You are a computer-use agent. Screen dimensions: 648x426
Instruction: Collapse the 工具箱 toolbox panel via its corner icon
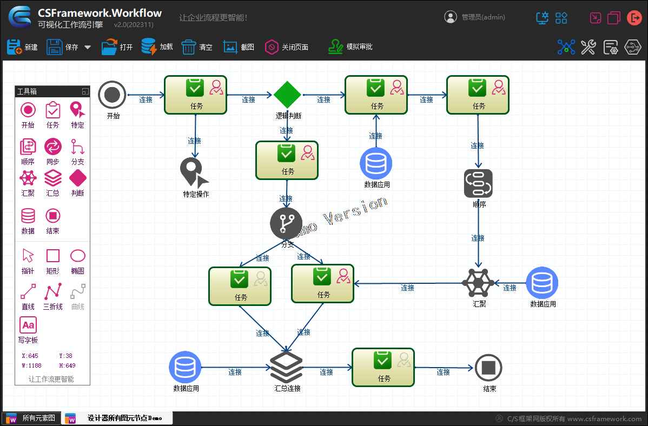85,91
